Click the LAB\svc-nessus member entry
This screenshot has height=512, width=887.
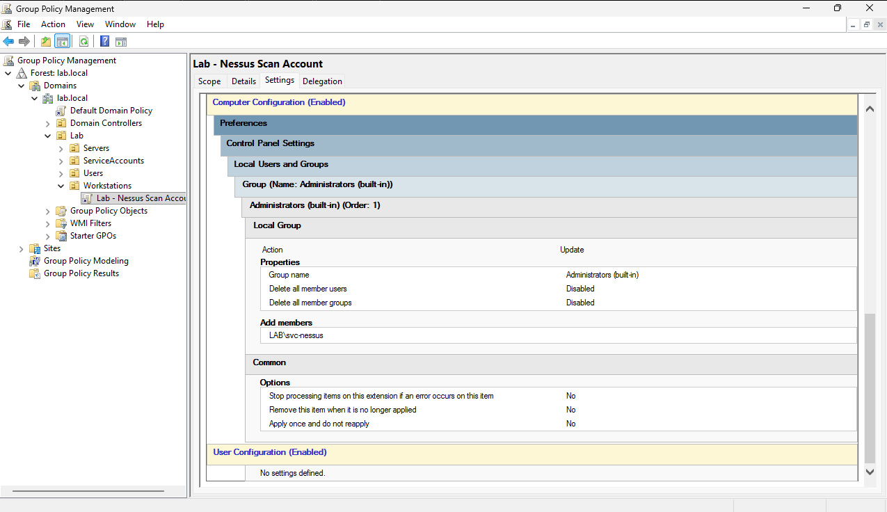296,335
